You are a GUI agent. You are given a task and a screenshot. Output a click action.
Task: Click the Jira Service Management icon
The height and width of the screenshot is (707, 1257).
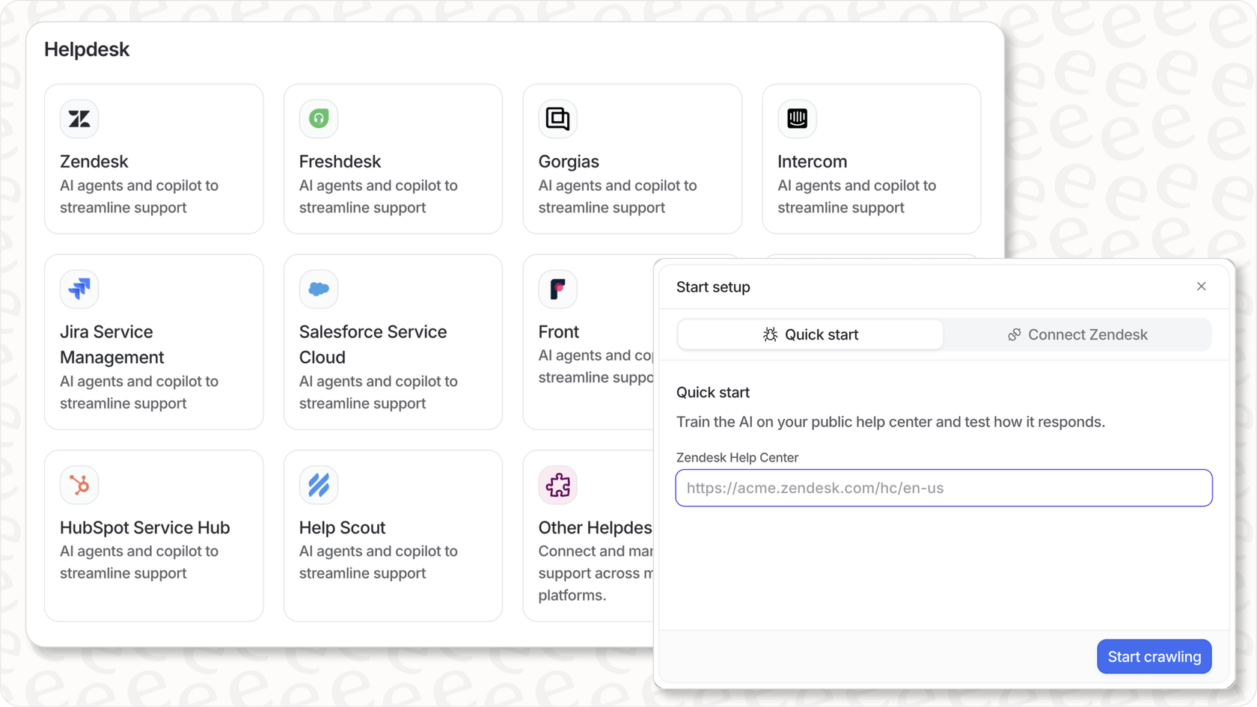79,289
